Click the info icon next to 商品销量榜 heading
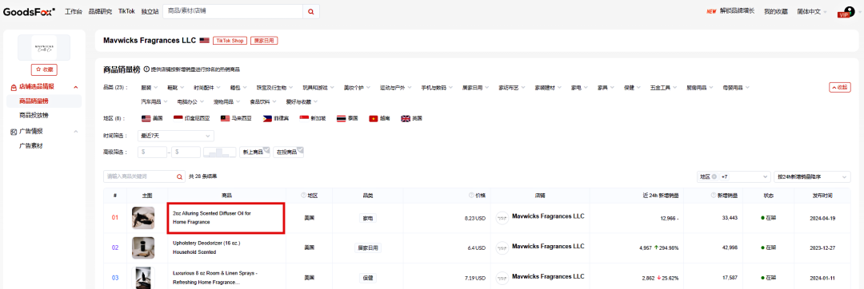This screenshot has width=864, height=289. 146,69
